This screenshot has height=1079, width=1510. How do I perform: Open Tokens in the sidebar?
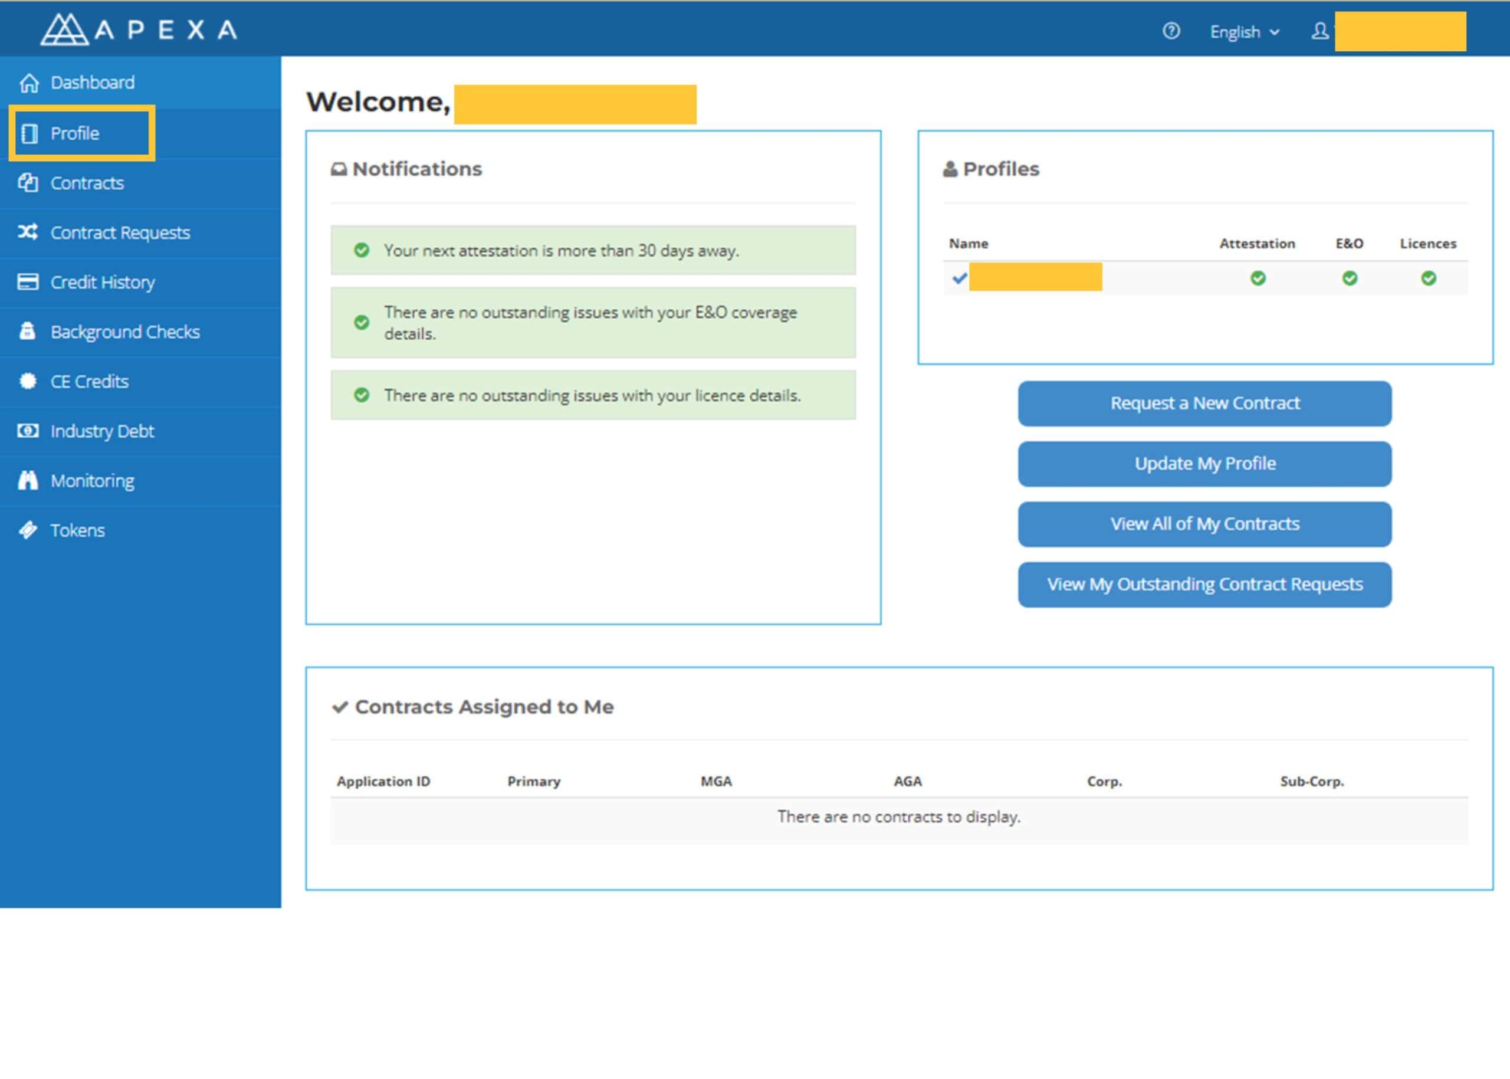point(78,530)
